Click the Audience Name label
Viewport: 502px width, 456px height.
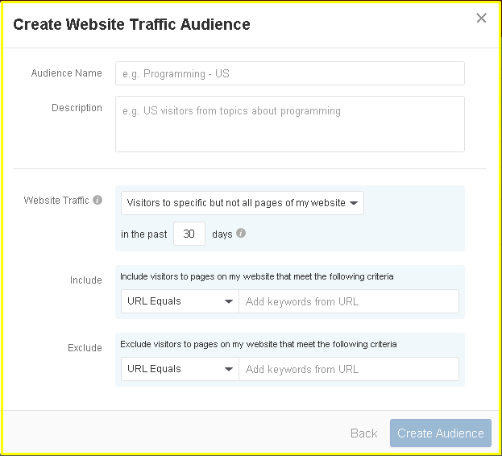click(x=67, y=73)
